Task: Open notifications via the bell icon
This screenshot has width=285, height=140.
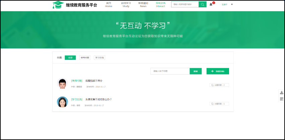Action: (x=211, y=4)
